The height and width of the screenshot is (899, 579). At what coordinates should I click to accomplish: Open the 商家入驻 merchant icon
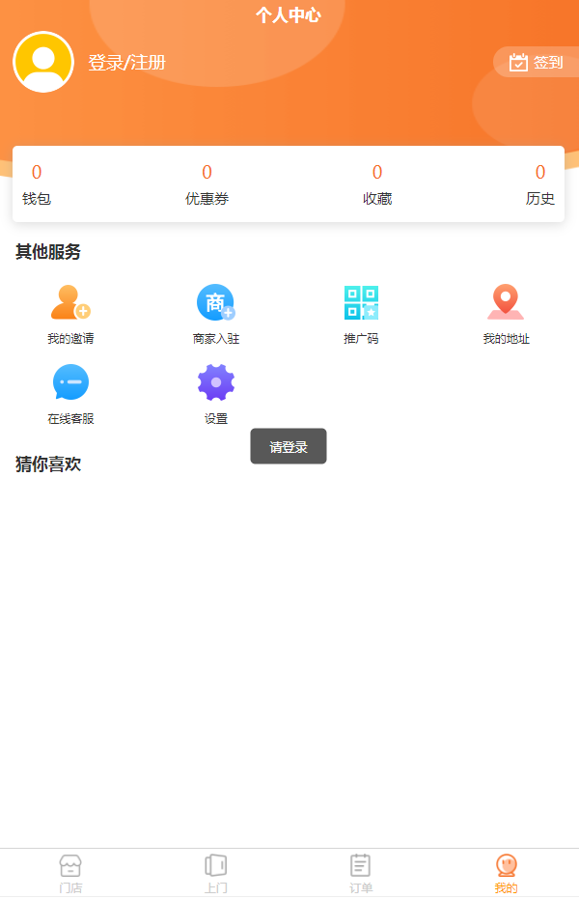point(215,303)
